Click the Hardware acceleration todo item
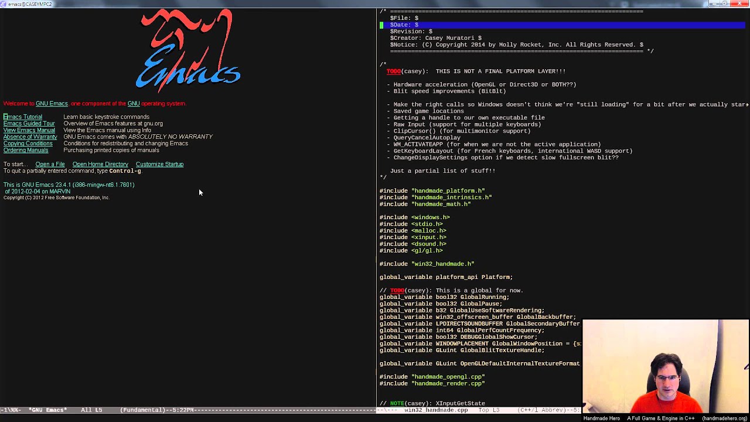Viewport: 750px width, 422px height. click(x=482, y=84)
